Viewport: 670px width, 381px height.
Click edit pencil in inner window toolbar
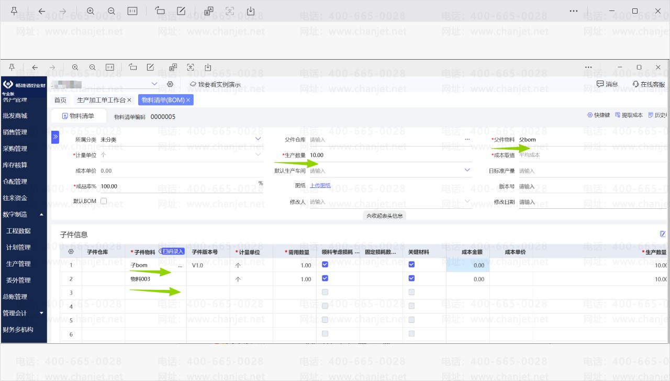150,68
